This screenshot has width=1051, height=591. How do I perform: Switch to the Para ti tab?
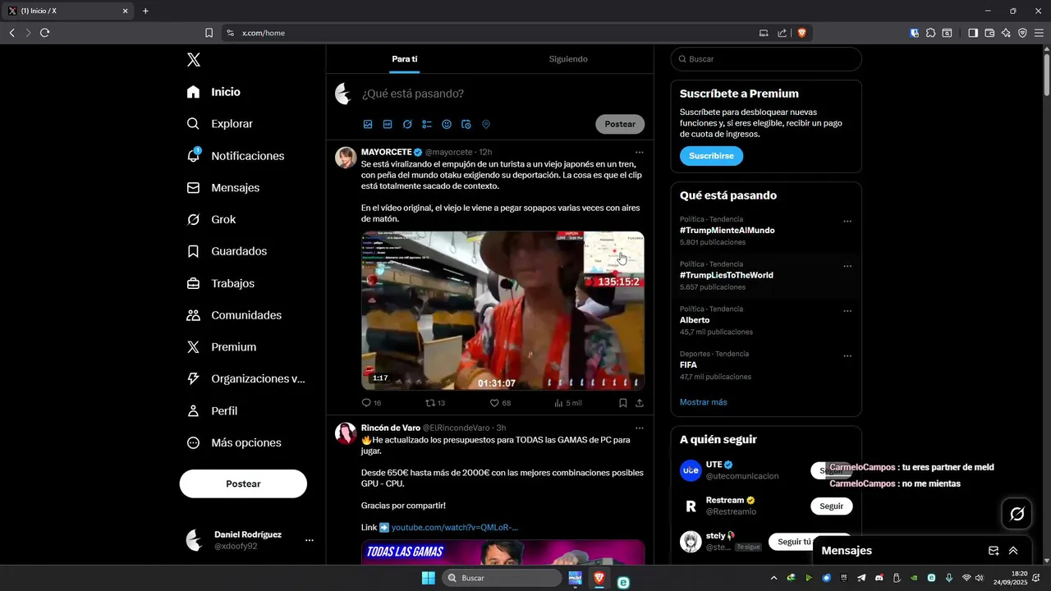pos(405,59)
